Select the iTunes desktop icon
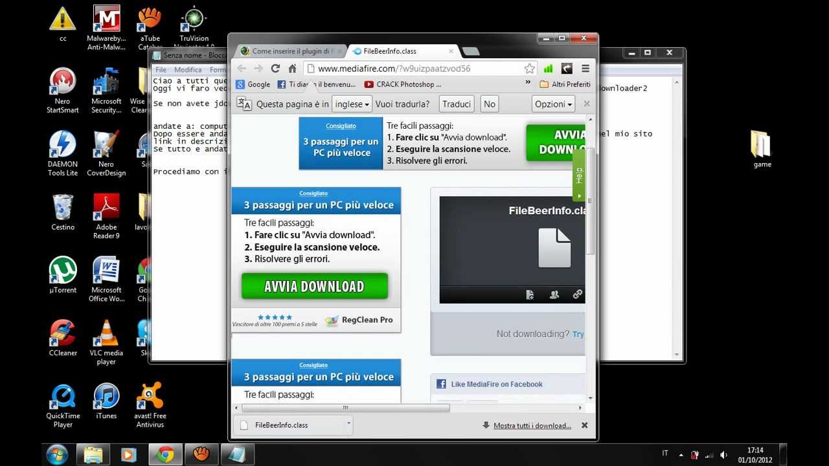829x466 pixels. (x=106, y=401)
